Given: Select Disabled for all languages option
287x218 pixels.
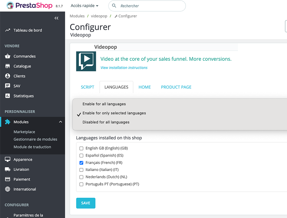Looking at the screenshot, I should coord(106,122).
